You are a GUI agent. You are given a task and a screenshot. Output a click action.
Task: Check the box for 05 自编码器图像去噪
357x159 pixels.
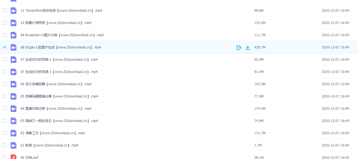tap(5, 96)
